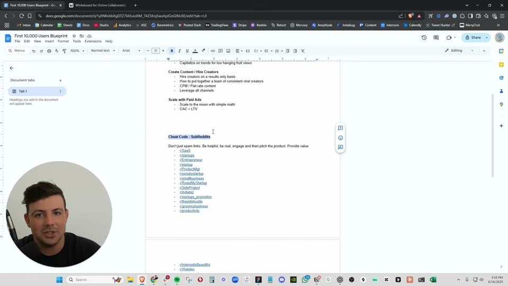This screenshot has height=286, width=508.
Task: Click the redo toolbar icon
Action: tap(41, 51)
